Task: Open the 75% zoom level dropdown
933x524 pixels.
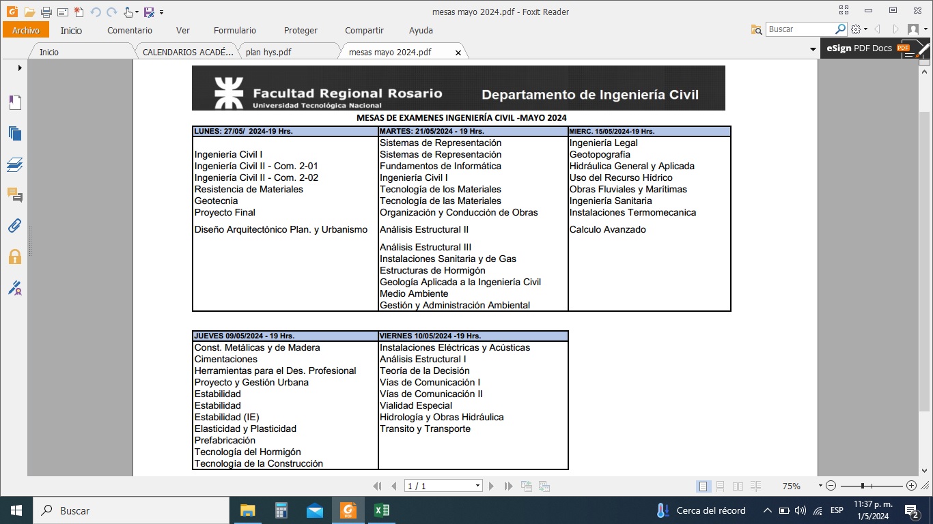Action: [x=820, y=486]
